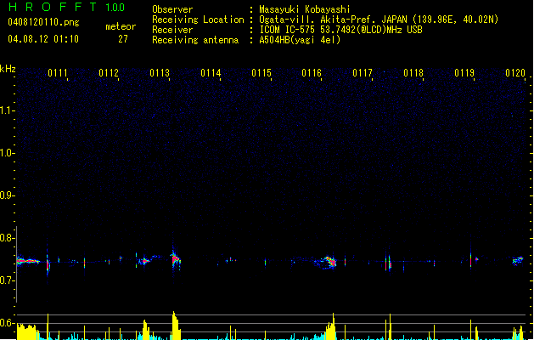Click the 0117 time marker
This screenshot has height=340, width=534.
pos(363,73)
